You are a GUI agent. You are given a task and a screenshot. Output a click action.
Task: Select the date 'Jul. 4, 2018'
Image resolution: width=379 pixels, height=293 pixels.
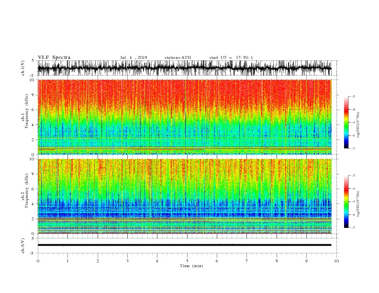pyautogui.click(x=134, y=57)
